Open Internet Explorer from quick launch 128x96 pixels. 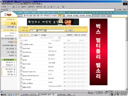11,94
